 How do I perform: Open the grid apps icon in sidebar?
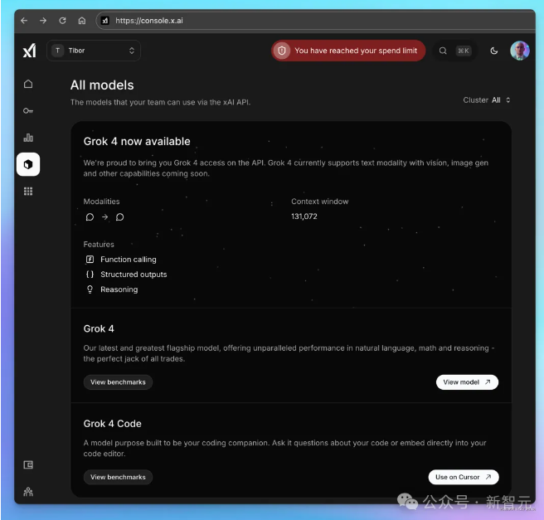coord(28,192)
